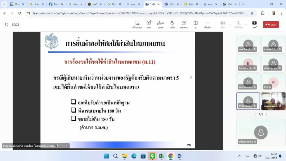The width and height of the screenshot is (286, 161).
Task: Select the Kannika participant tile
Action: (248, 63)
